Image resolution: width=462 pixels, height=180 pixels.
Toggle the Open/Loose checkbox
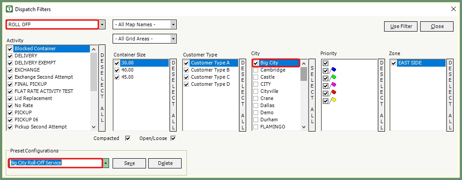point(173,138)
